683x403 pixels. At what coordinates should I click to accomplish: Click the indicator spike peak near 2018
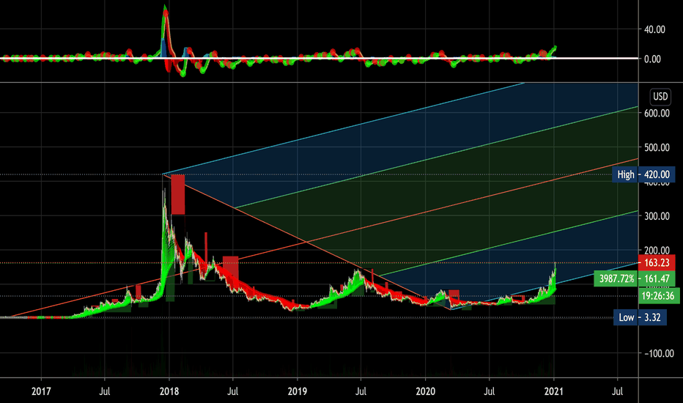click(165, 9)
